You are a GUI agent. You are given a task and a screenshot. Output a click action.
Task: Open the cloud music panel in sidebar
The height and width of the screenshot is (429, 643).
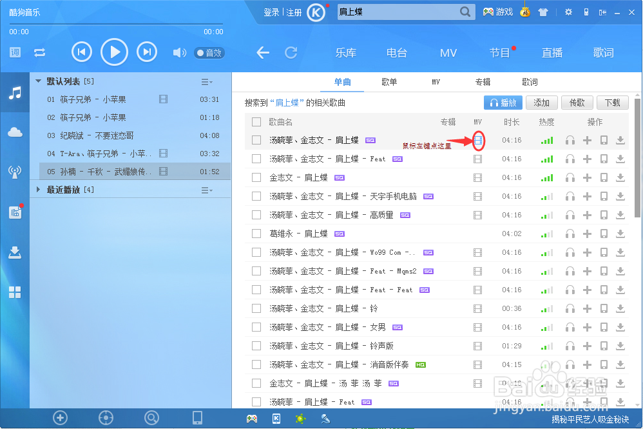point(14,132)
